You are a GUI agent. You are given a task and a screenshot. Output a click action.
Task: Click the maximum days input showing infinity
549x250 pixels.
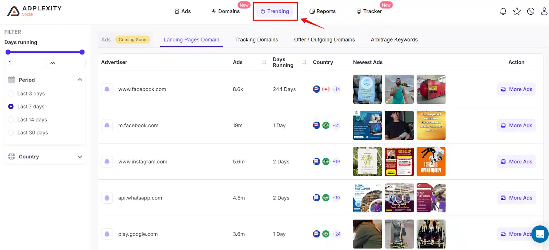(66, 63)
